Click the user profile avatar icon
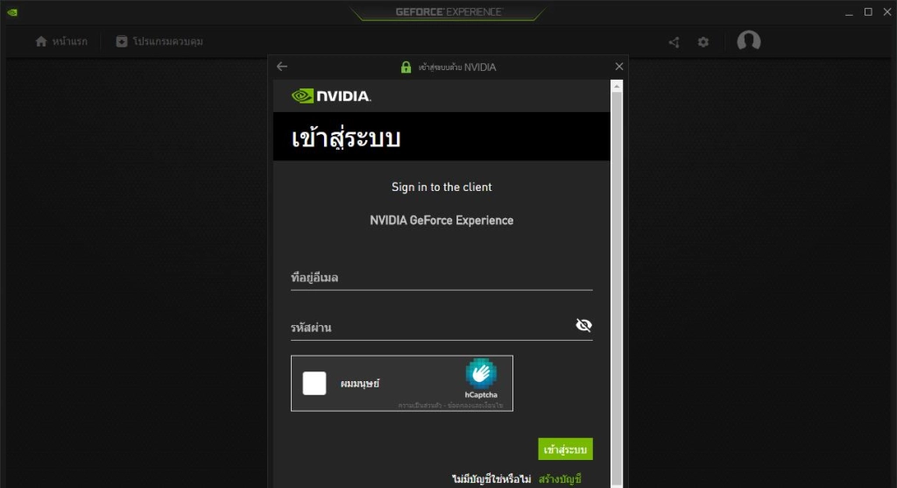Image resolution: width=897 pixels, height=488 pixels. click(x=749, y=41)
